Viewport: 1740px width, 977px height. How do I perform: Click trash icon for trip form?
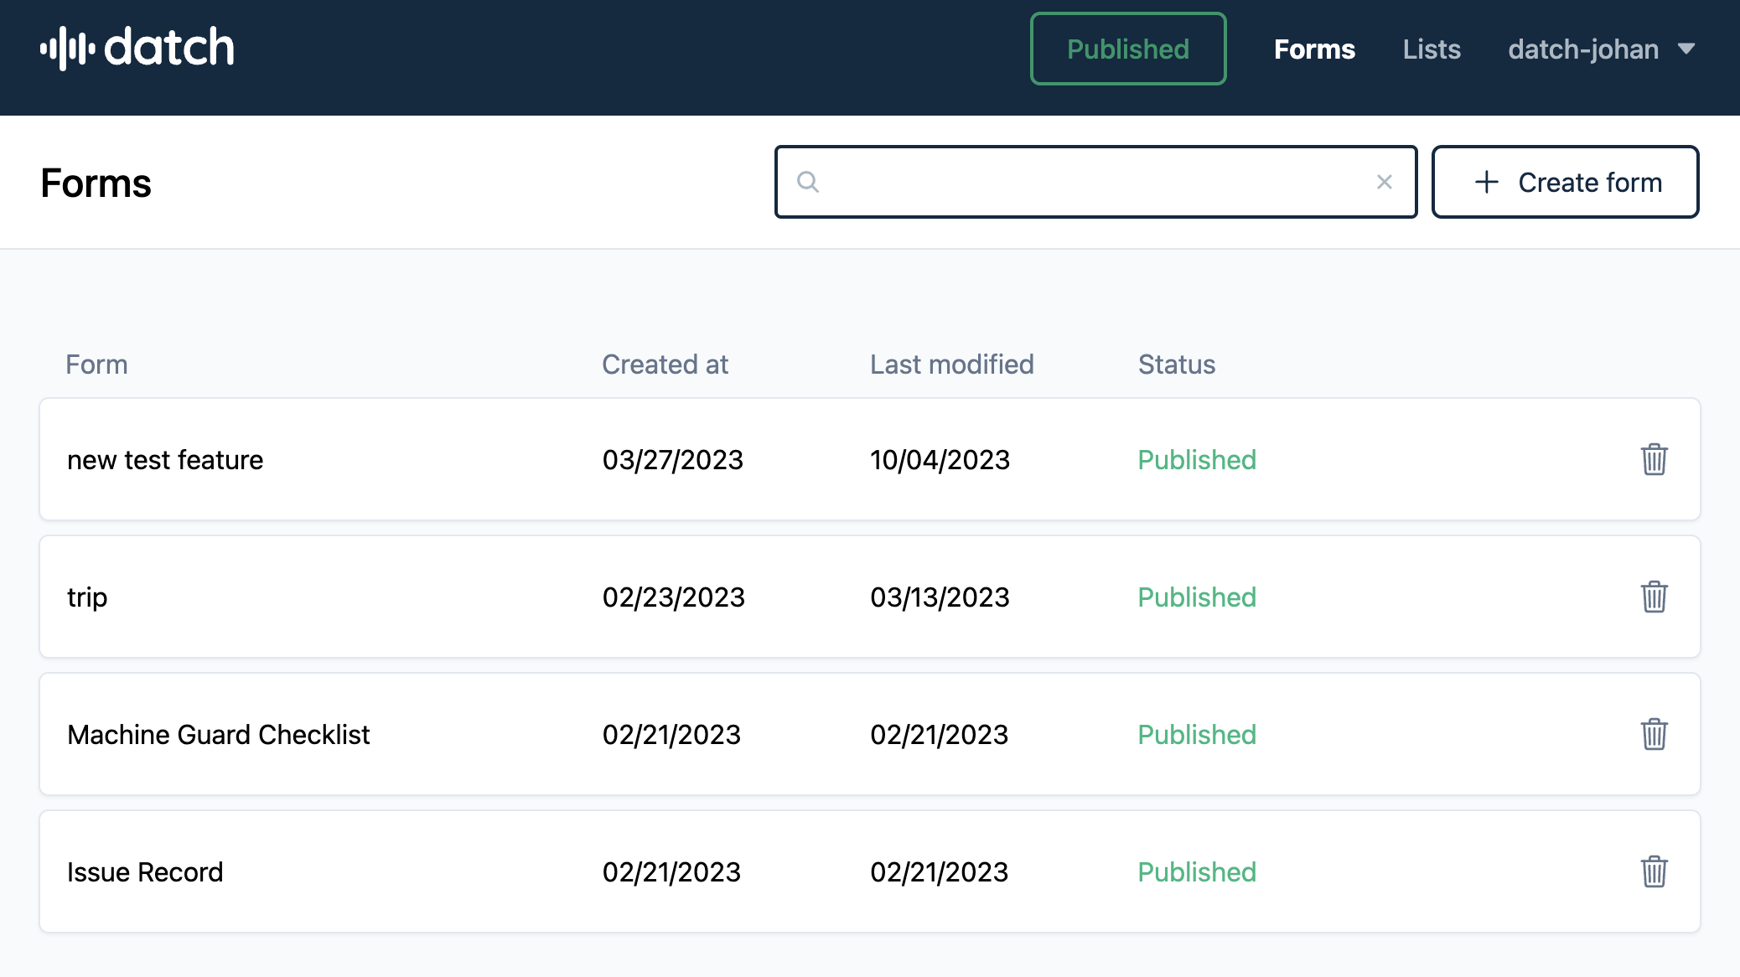tap(1654, 597)
